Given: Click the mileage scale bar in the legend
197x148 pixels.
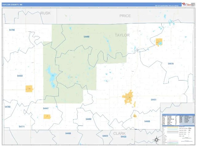Looking at the screenshot, I should coord(187,138).
